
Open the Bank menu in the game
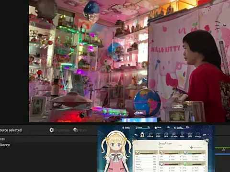tap(158, 135)
